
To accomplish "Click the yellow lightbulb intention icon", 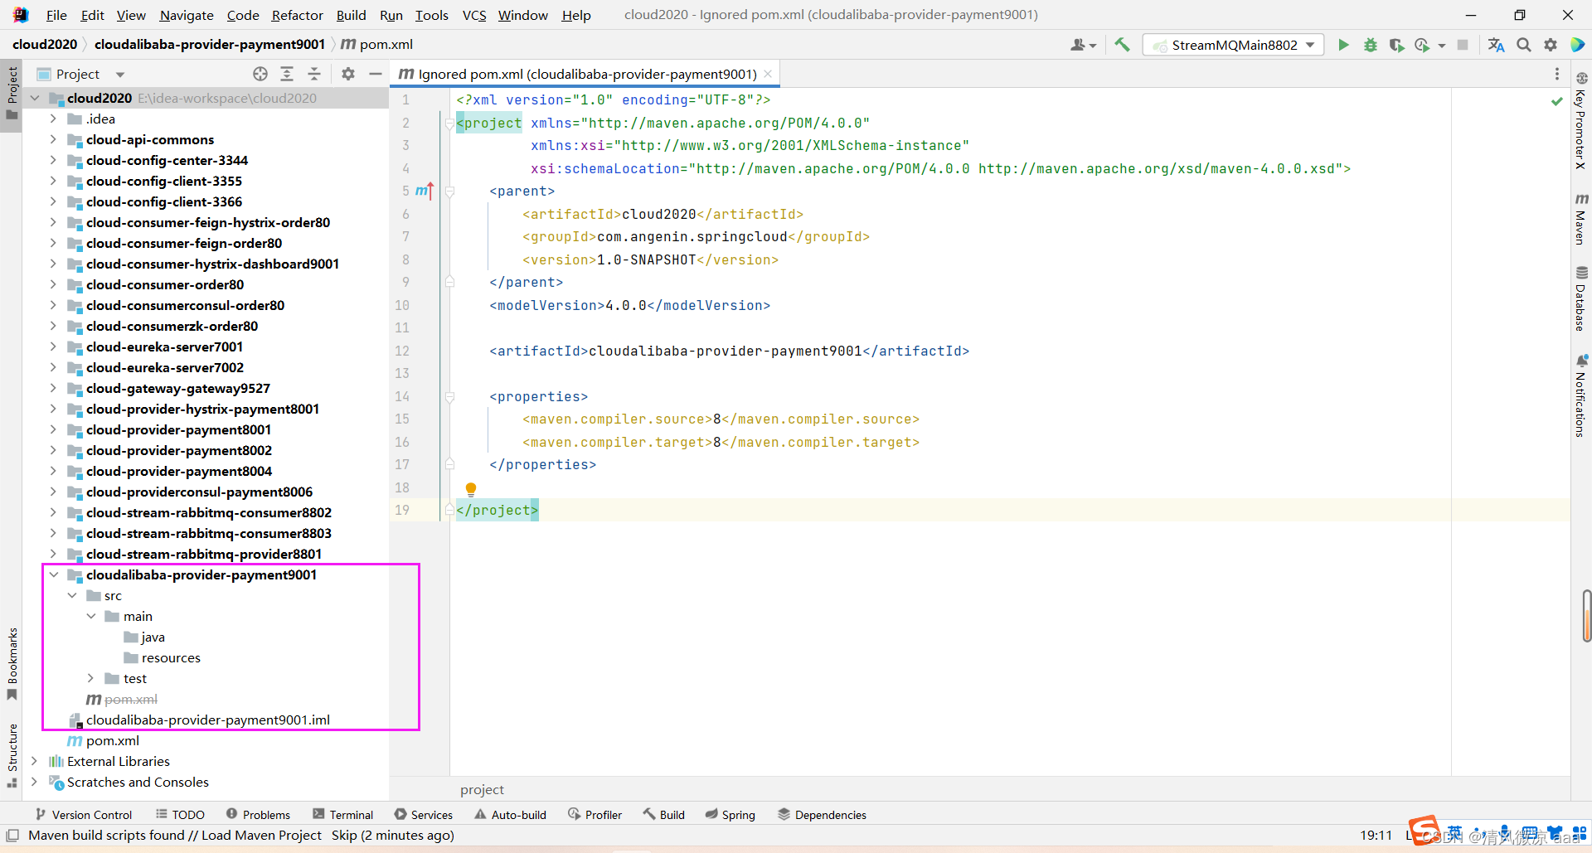I will click(x=471, y=489).
